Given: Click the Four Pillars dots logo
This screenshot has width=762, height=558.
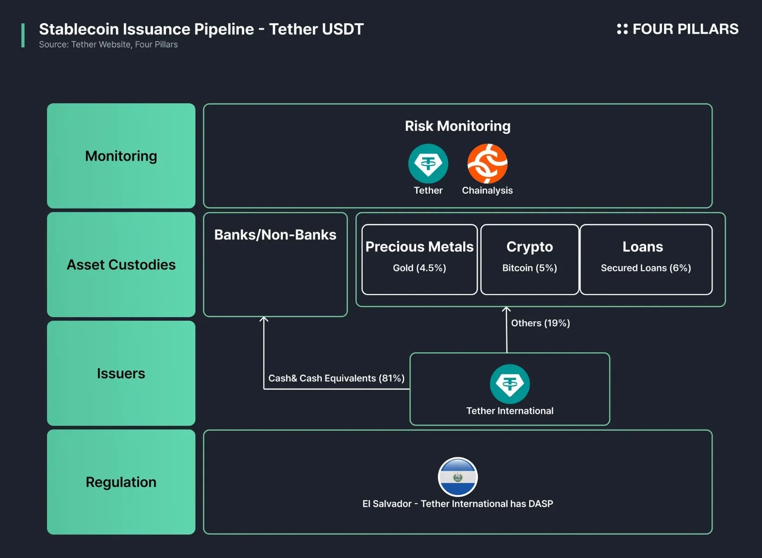Looking at the screenshot, I should [x=622, y=29].
